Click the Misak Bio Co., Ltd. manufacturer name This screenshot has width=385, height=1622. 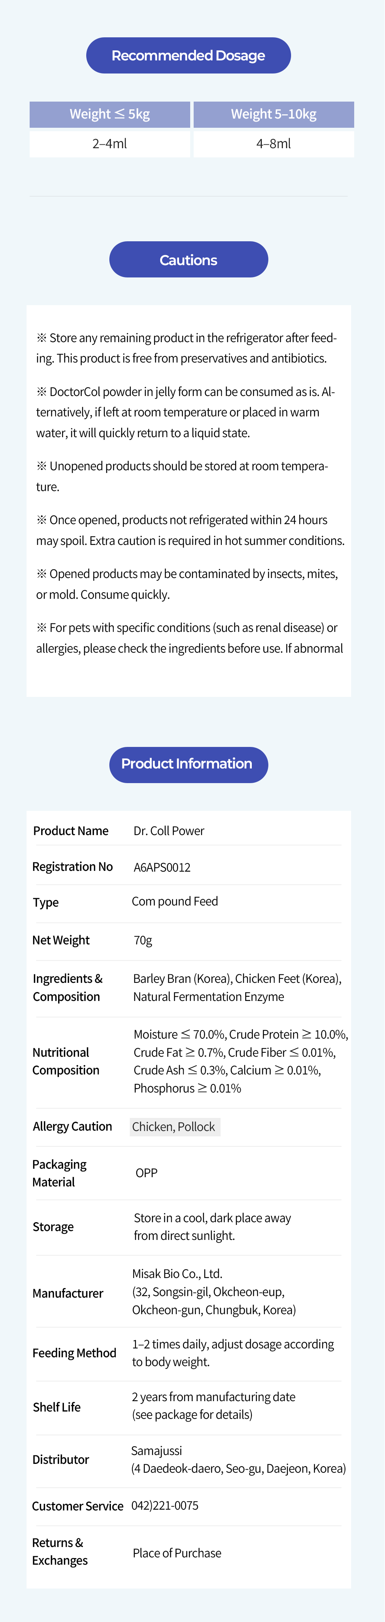pyautogui.click(x=177, y=1273)
